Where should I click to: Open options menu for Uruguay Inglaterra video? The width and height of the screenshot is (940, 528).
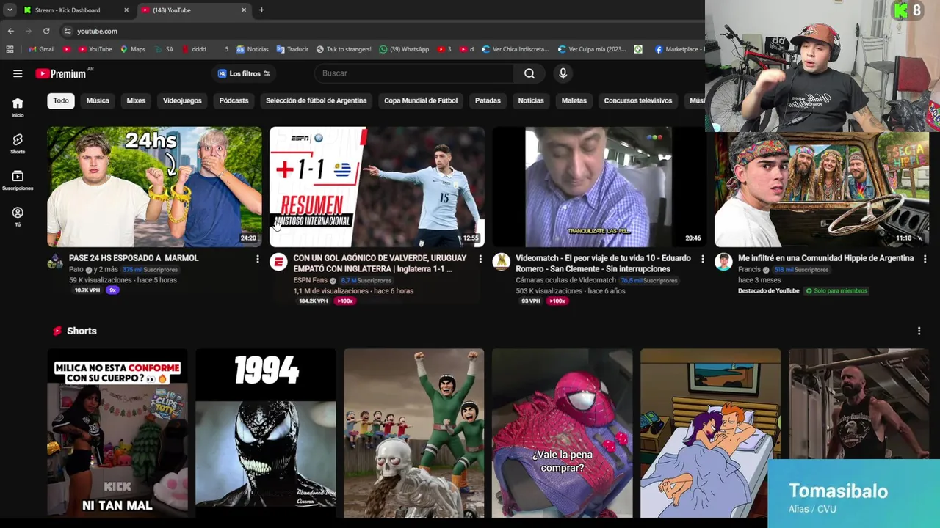point(480,259)
